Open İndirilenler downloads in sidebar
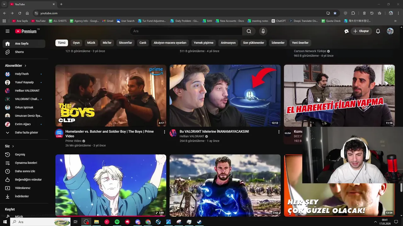Image resolution: width=403 pixels, height=226 pixels. (x=24, y=196)
